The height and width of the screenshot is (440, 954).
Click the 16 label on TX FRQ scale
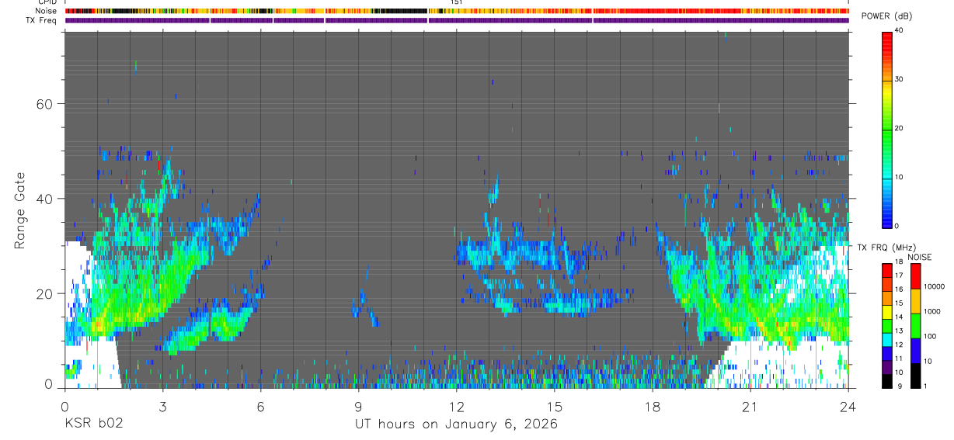click(898, 289)
